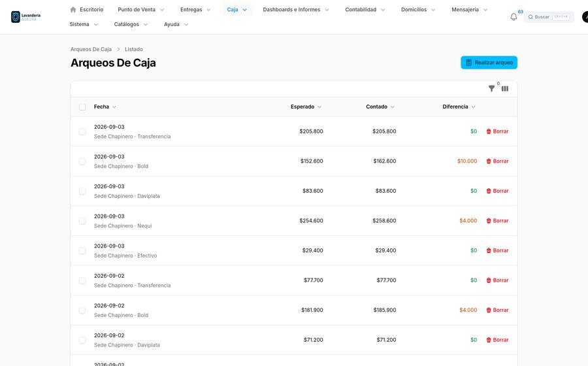Click the Listado breadcrumb
Viewport: 588px width, 366px height.
[x=134, y=49]
